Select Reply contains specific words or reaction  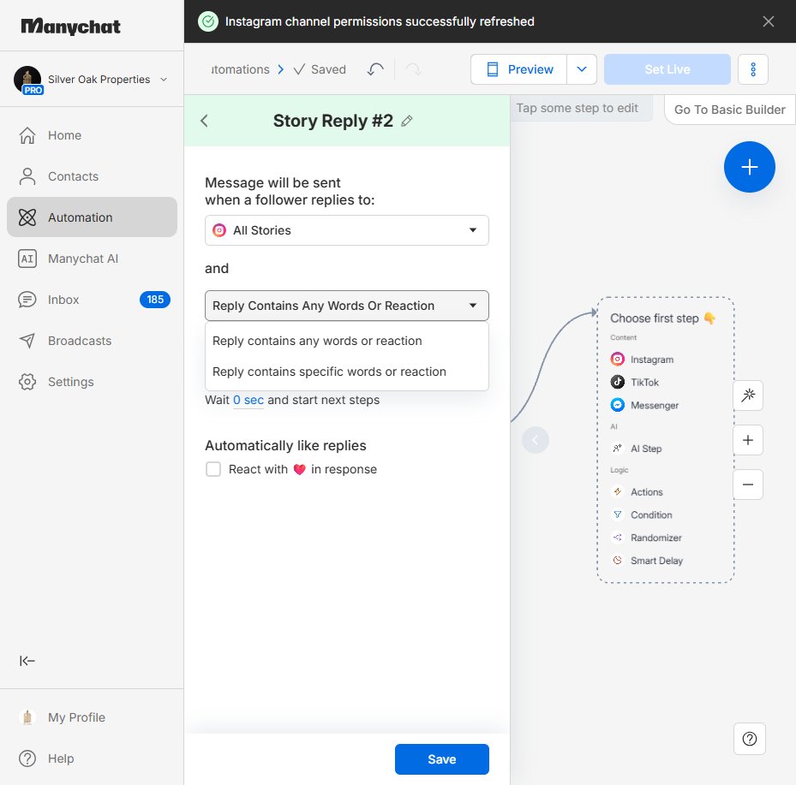[347, 372]
